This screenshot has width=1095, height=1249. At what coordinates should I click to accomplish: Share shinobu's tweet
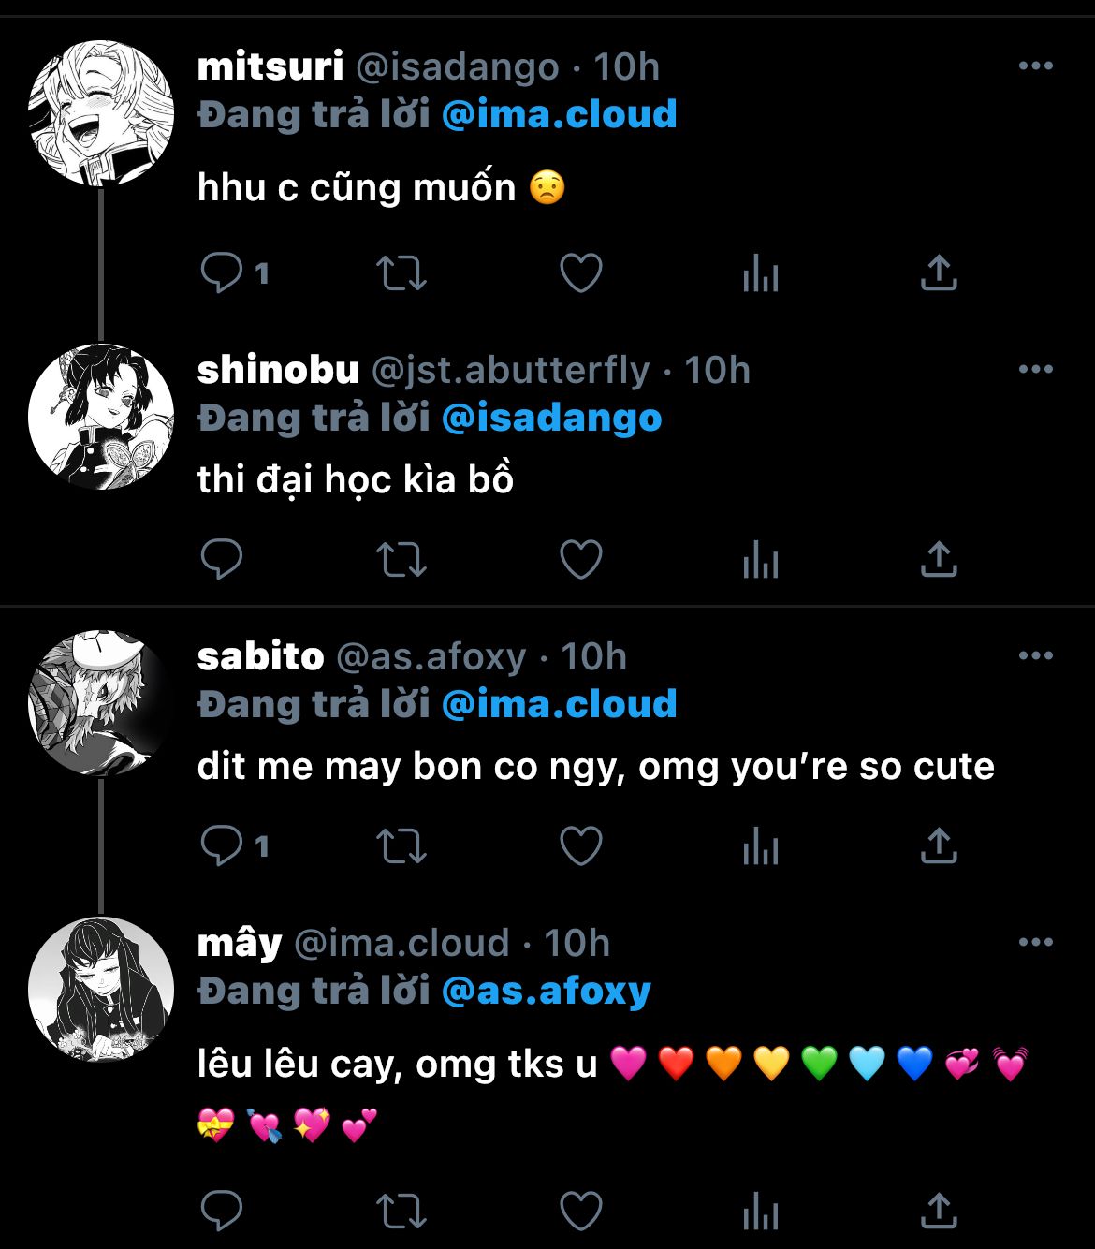[939, 560]
